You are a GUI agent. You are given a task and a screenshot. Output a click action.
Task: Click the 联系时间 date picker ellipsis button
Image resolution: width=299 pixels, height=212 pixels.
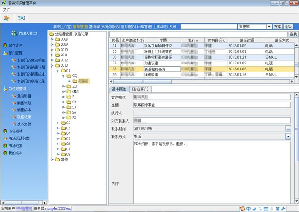coord(288,129)
